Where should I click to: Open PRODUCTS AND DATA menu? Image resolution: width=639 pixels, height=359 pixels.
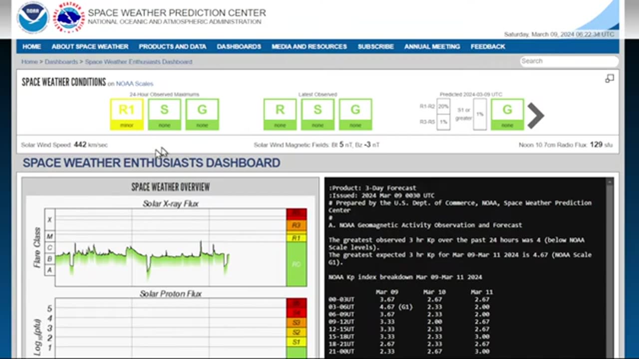pos(172,46)
